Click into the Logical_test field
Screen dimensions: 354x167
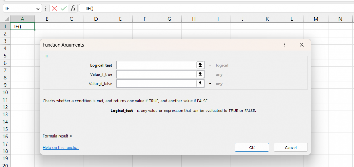click(x=156, y=65)
